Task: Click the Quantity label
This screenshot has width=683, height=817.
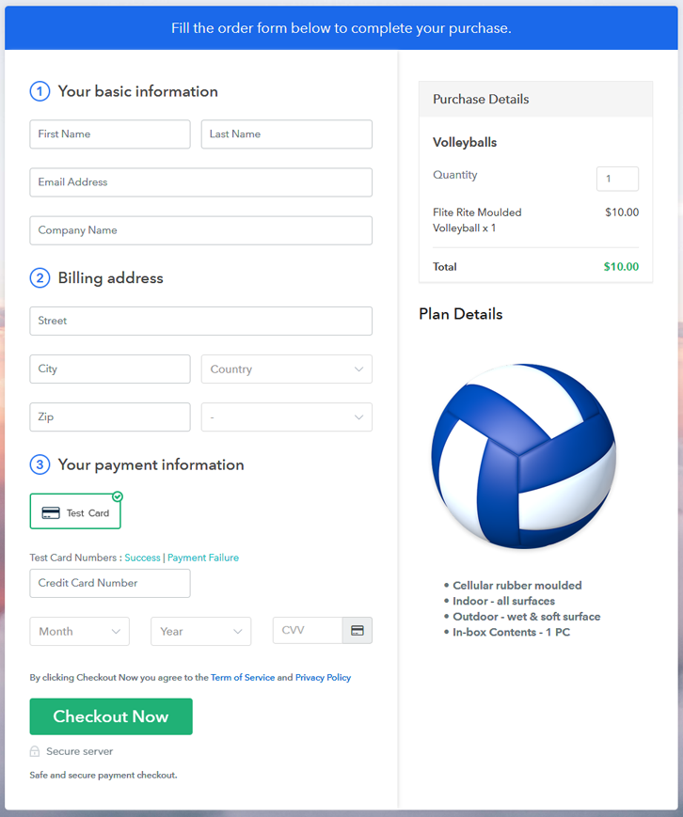Action: point(454,175)
